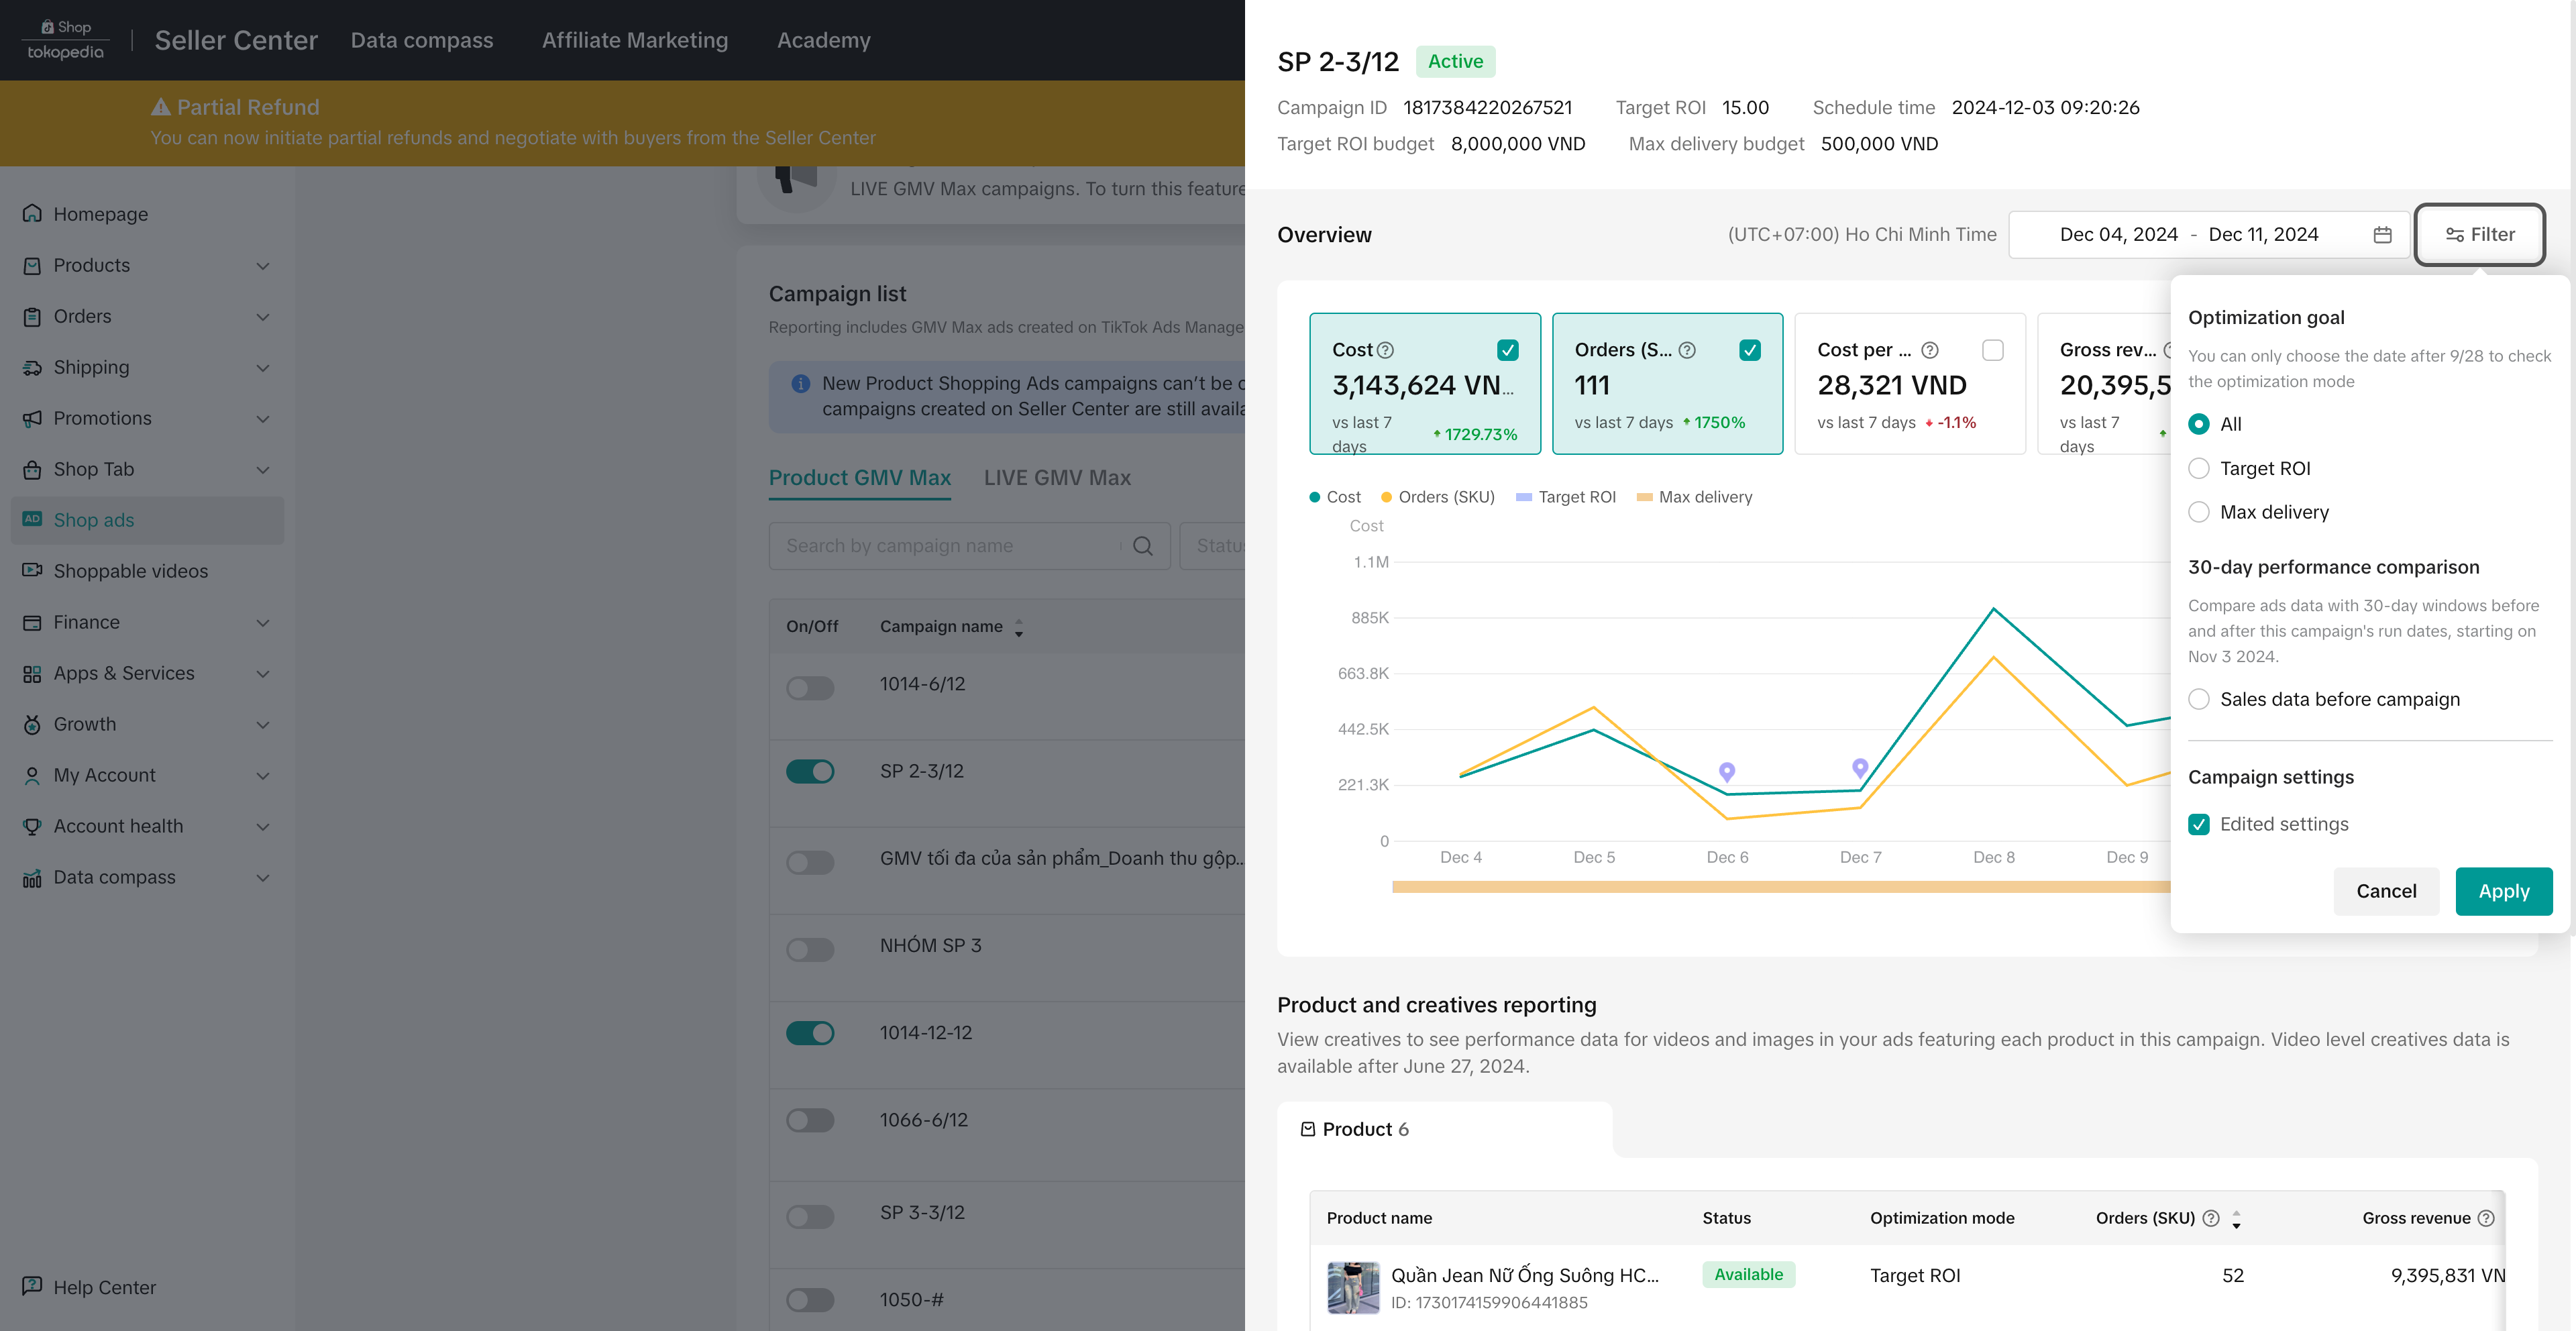The height and width of the screenshot is (1331, 2576).
Task: Cancel the filter panel
Action: 2386,892
